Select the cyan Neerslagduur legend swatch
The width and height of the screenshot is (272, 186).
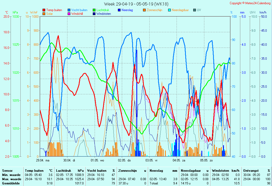point(169,10)
